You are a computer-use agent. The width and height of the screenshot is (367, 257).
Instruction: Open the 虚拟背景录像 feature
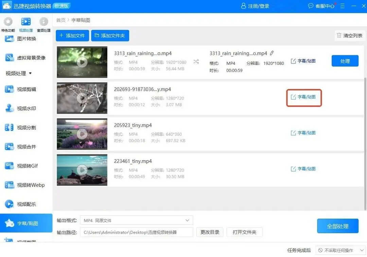[25, 58]
